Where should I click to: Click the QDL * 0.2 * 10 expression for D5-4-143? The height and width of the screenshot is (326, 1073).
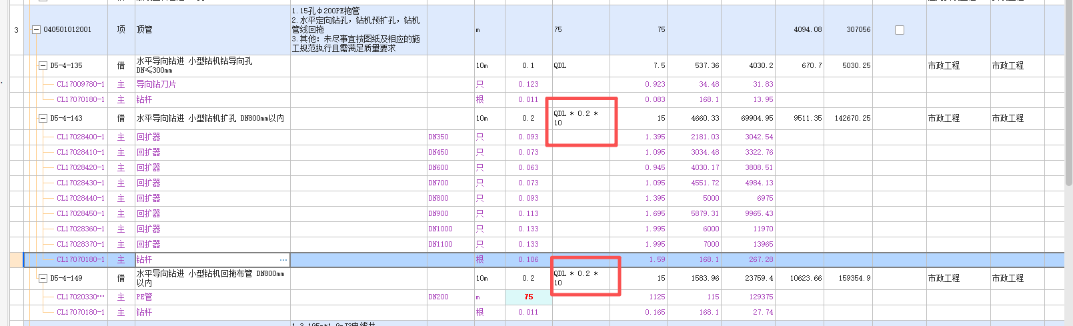pyautogui.click(x=576, y=119)
